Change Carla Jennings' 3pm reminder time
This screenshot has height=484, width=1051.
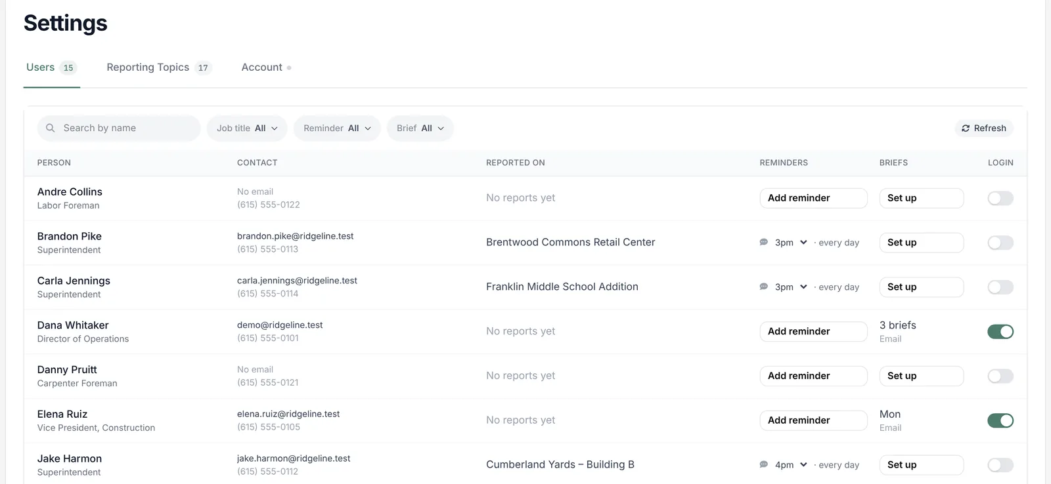point(791,287)
